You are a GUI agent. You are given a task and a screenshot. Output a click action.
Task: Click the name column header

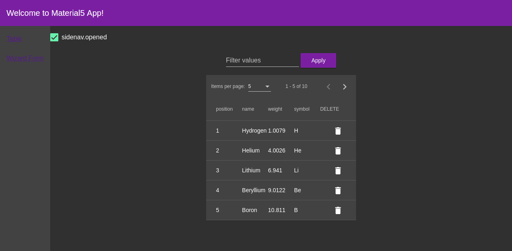pyautogui.click(x=248, y=109)
